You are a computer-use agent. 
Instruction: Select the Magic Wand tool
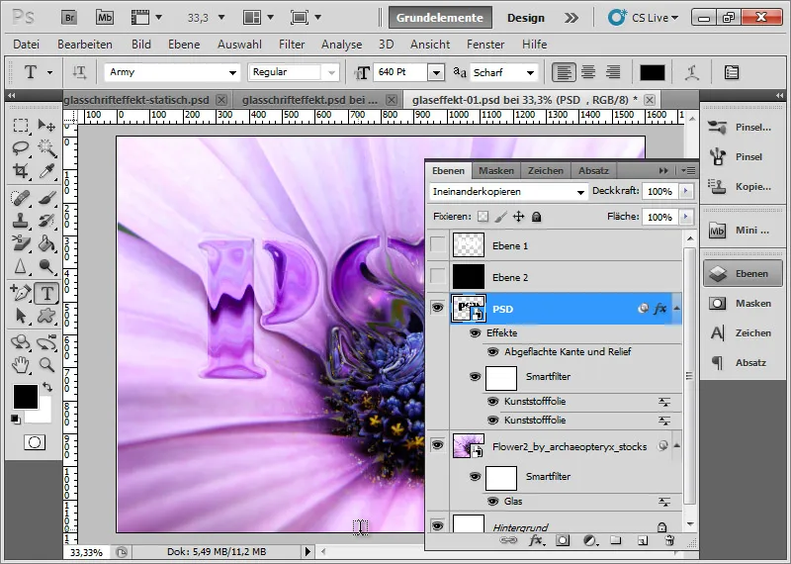click(x=46, y=148)
